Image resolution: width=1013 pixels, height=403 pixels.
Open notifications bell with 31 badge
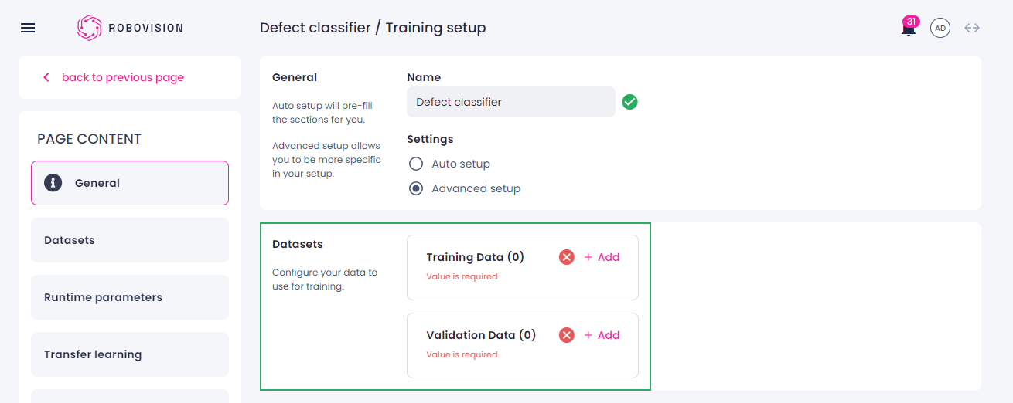coord(909,27)
